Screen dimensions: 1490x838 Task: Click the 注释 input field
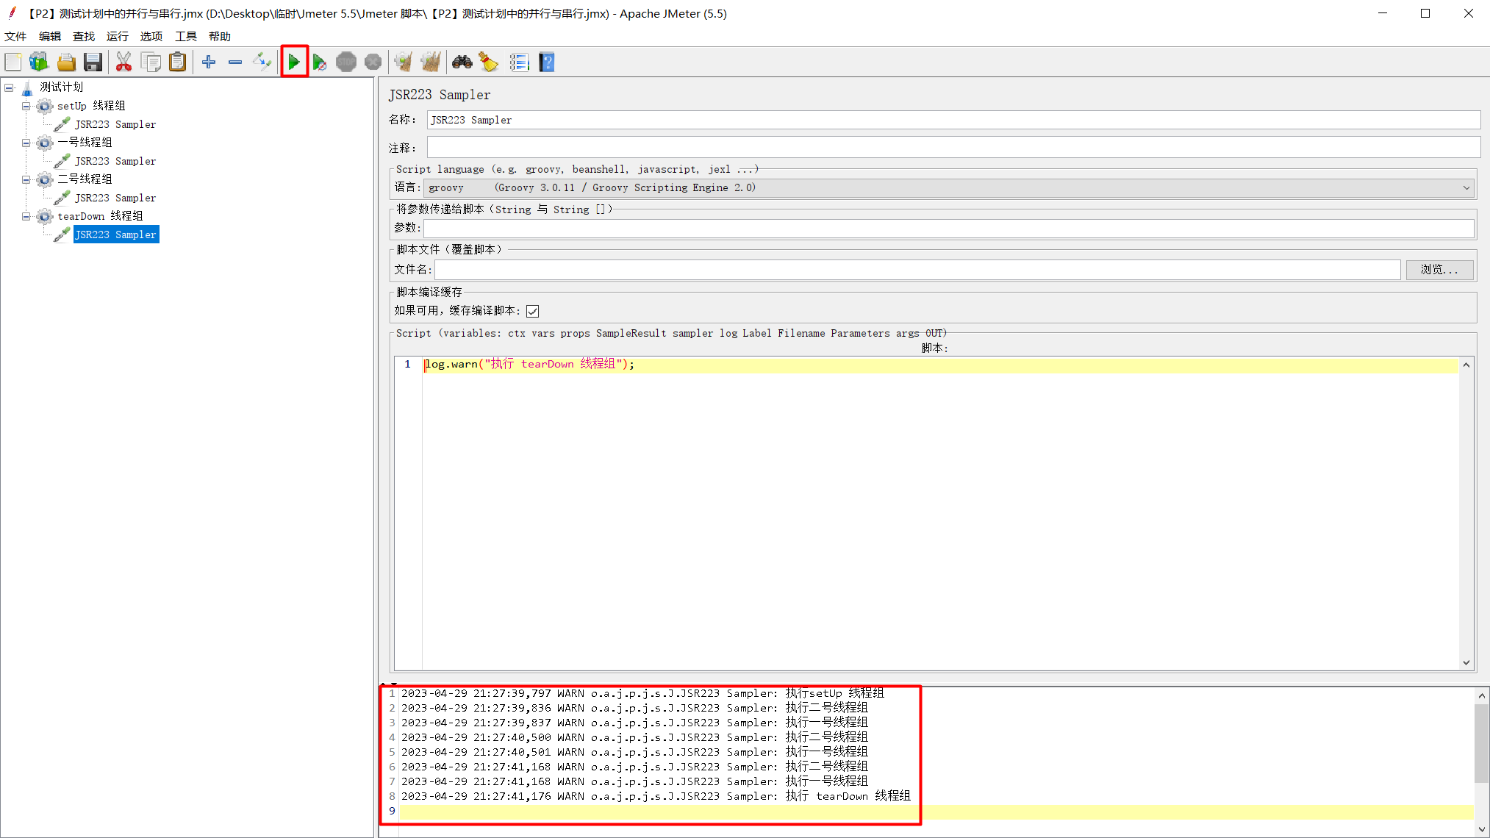pyautogui.click(x=953, y=147)
